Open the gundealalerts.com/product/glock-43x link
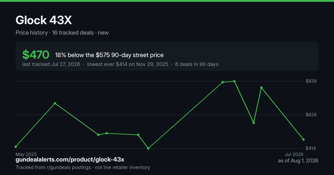 (70, 160)
